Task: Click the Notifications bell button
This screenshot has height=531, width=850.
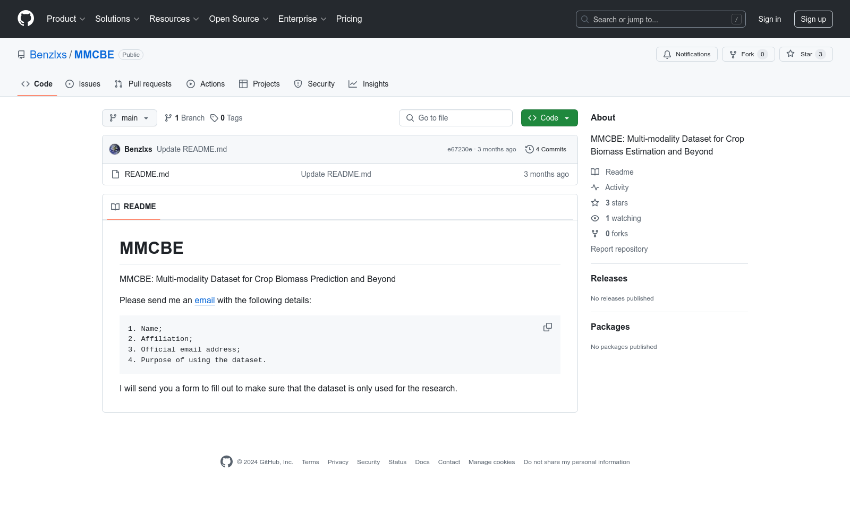Action: click(687, 54)
